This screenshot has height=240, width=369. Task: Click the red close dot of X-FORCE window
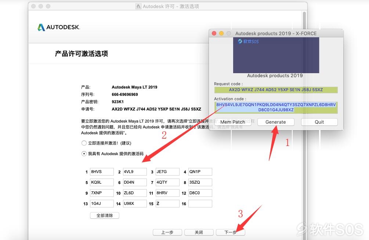point(214,33)
